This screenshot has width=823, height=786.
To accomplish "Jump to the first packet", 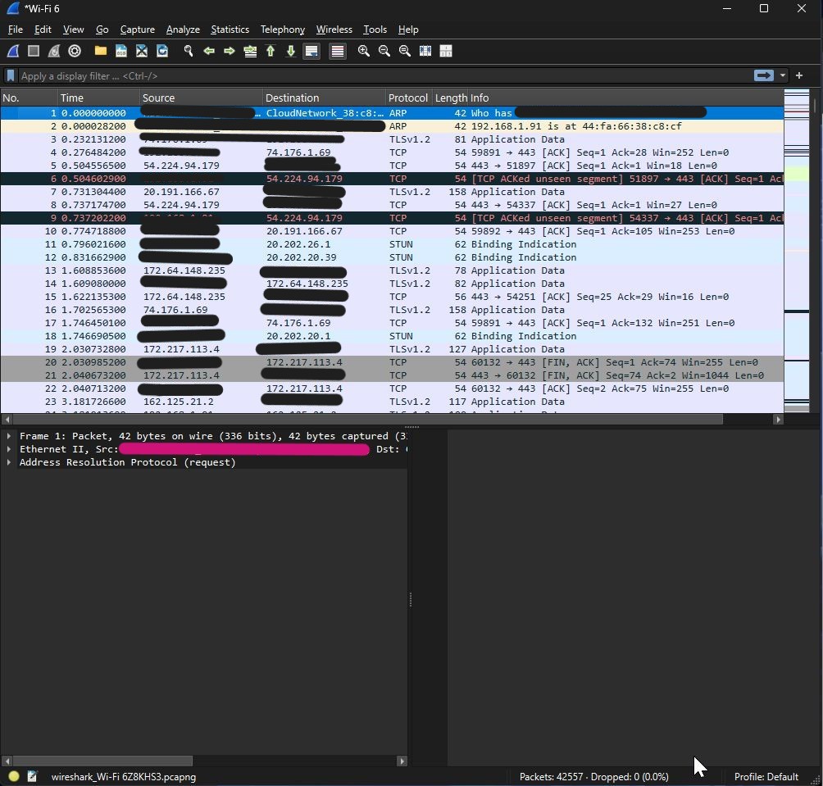I will coord(271,51).
